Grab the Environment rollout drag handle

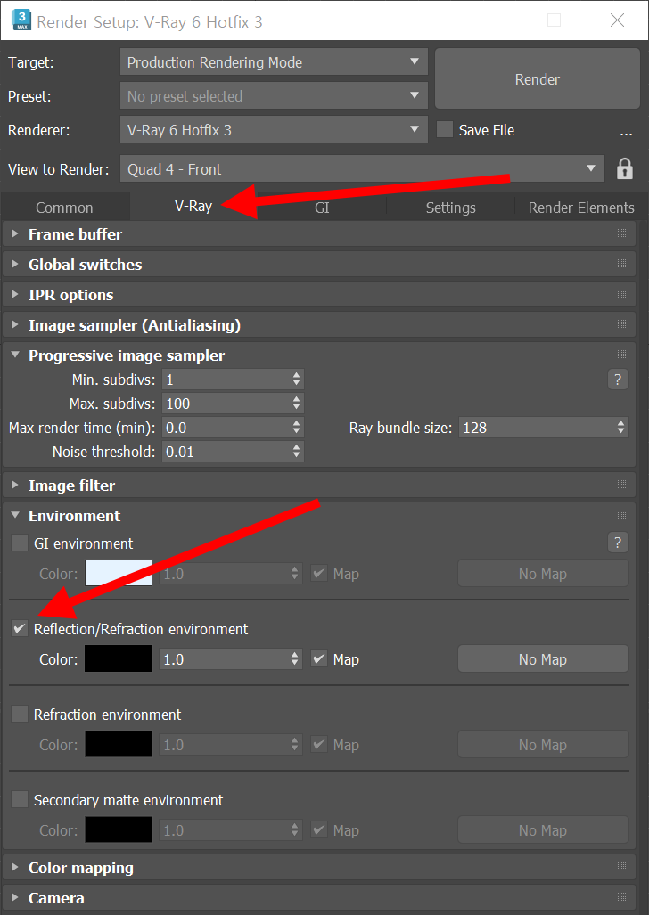point(621,515)
